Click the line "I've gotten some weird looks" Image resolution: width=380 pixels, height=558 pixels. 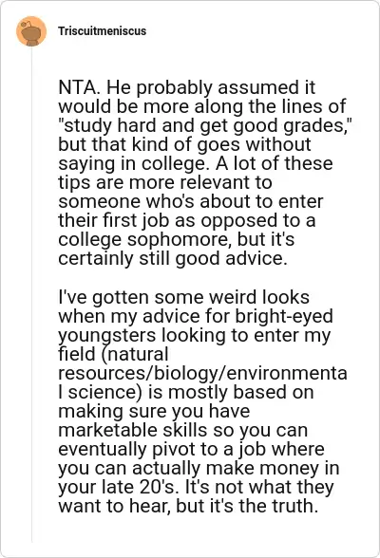click(183, 297)
